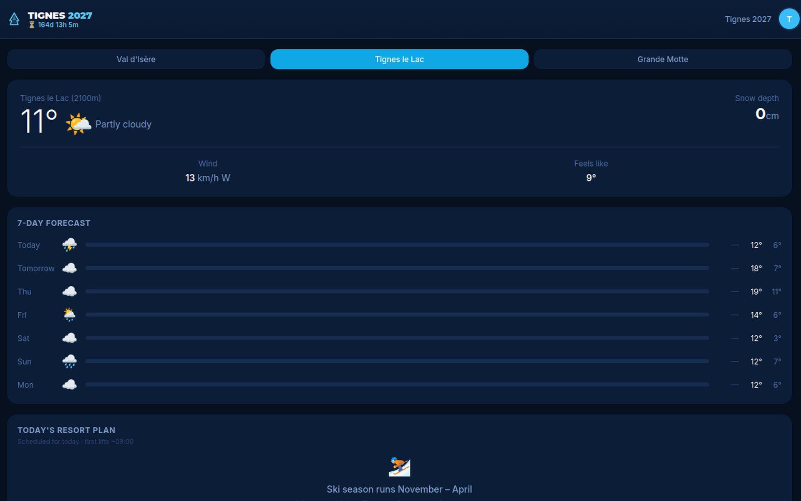Viewport: 801px width, 501px height.
Task: Click Sat's 3° low temperature
Action: coord(777,338)
